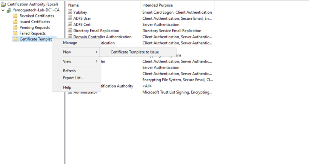Choose Refresh from the context menu
The image size is (309, 164).
click(76, 71)
